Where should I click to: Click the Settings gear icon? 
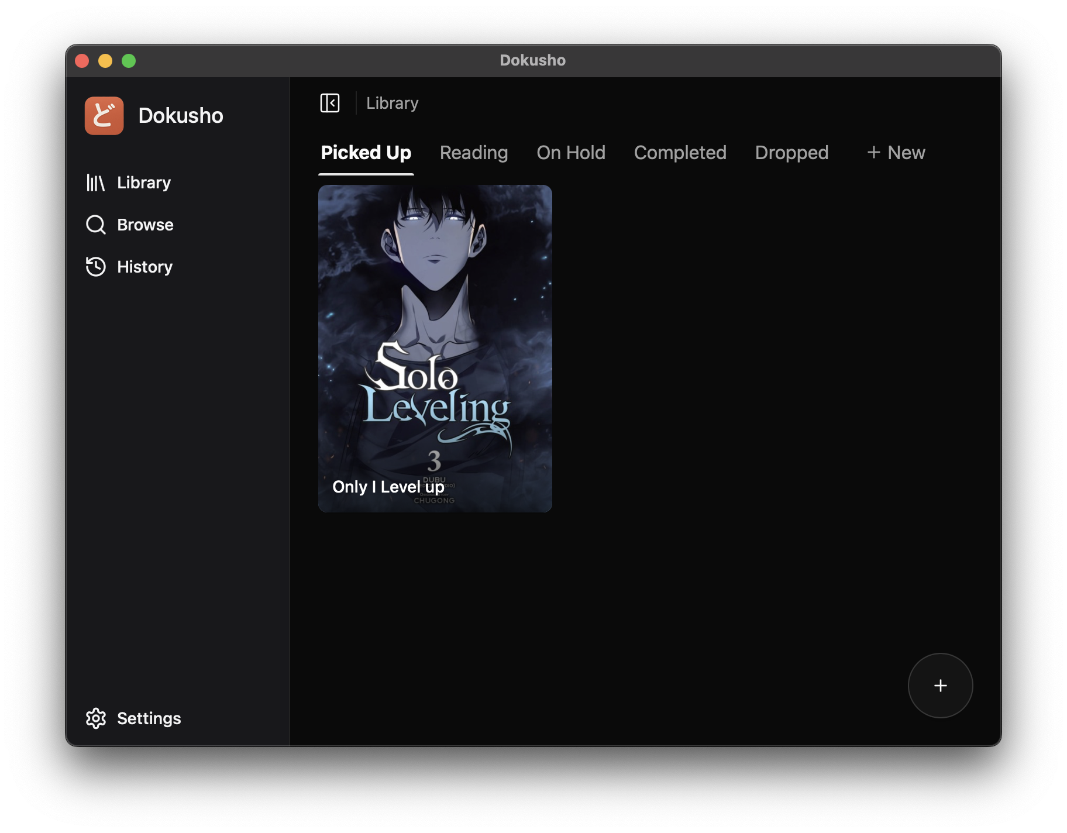96,718
